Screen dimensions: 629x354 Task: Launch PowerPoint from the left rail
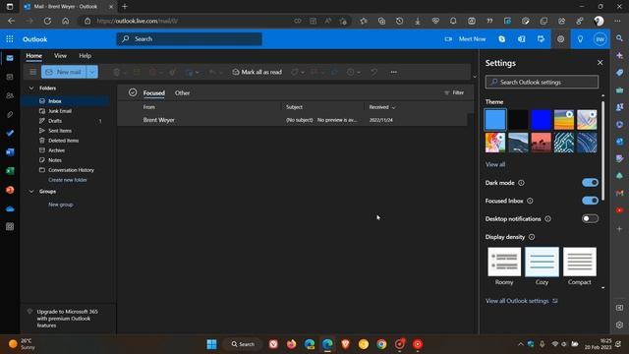click(x=10, y=190)
